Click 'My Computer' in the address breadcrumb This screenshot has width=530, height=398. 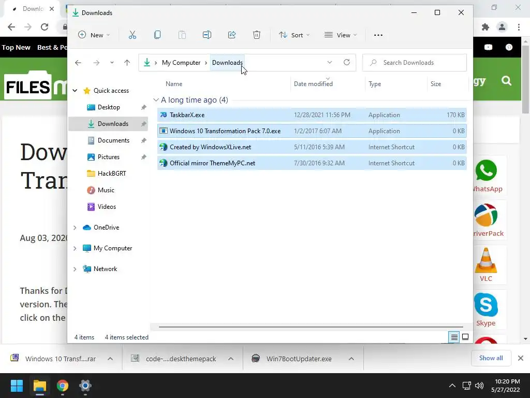(181, 63)
